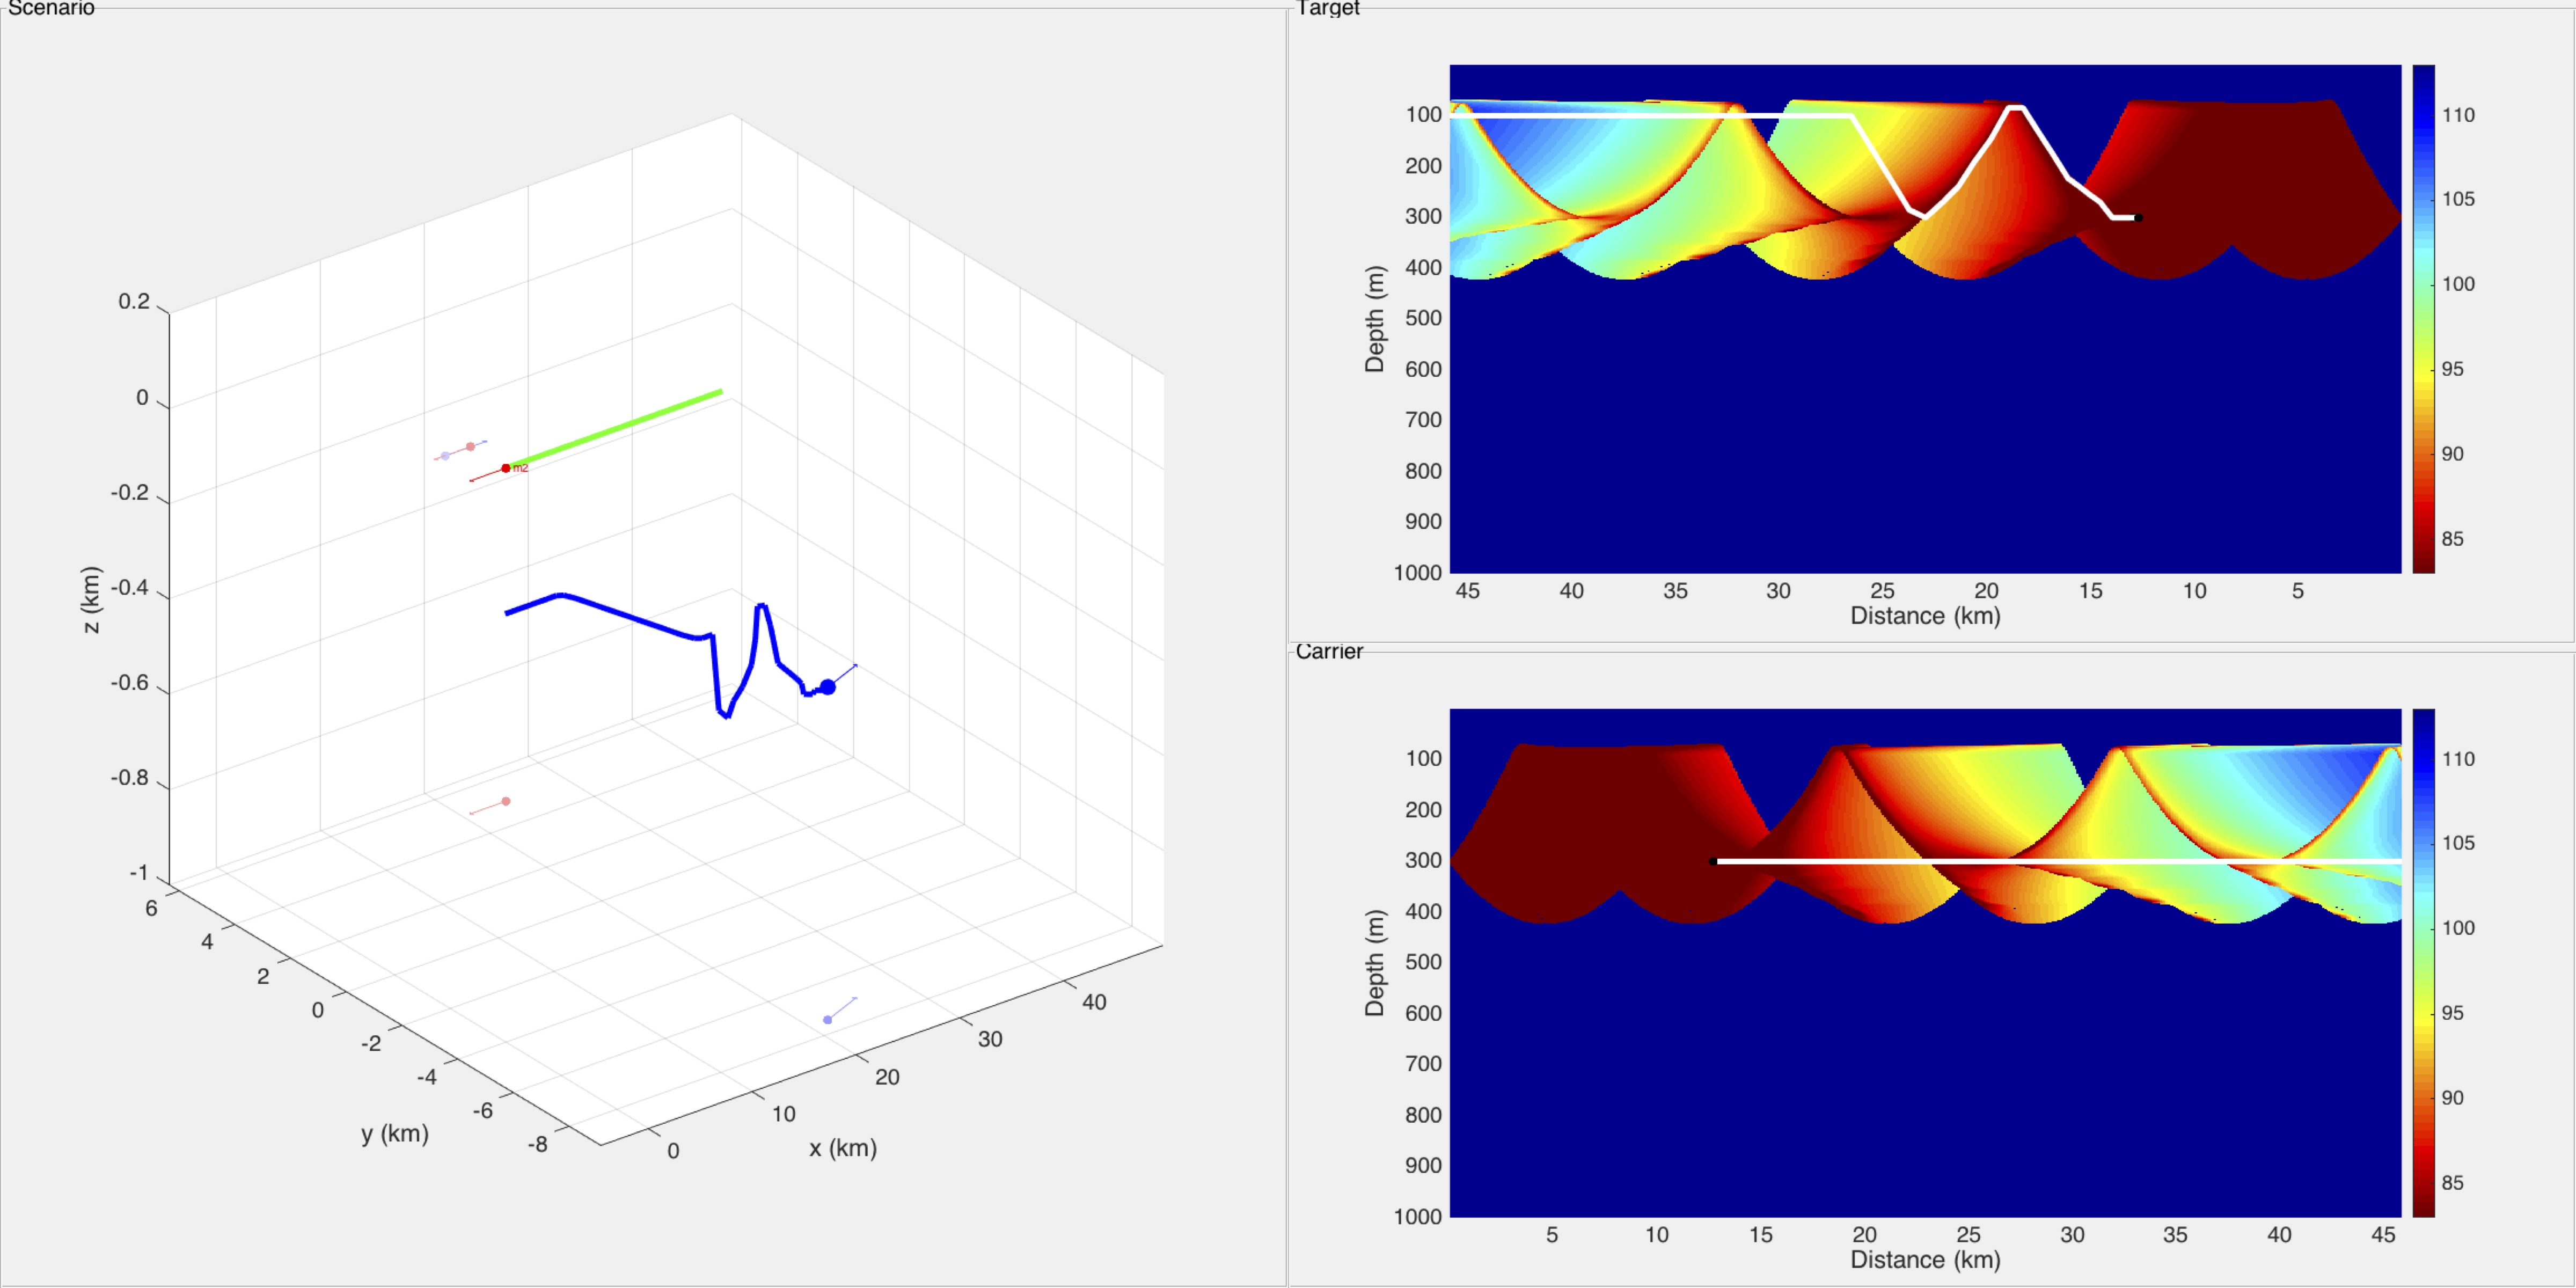
Task: Click distance tick 25 in Target plot
Action: pos(1882,591)
